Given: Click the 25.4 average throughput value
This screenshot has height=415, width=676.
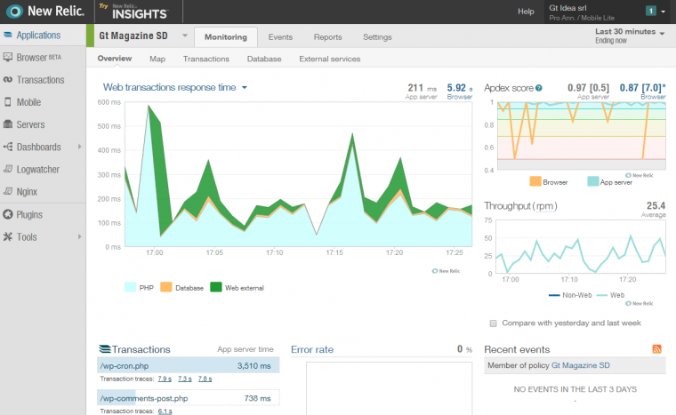Looking at the screenshot, I should 656,205.
